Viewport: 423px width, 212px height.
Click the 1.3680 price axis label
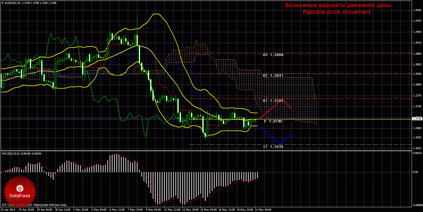417,128
